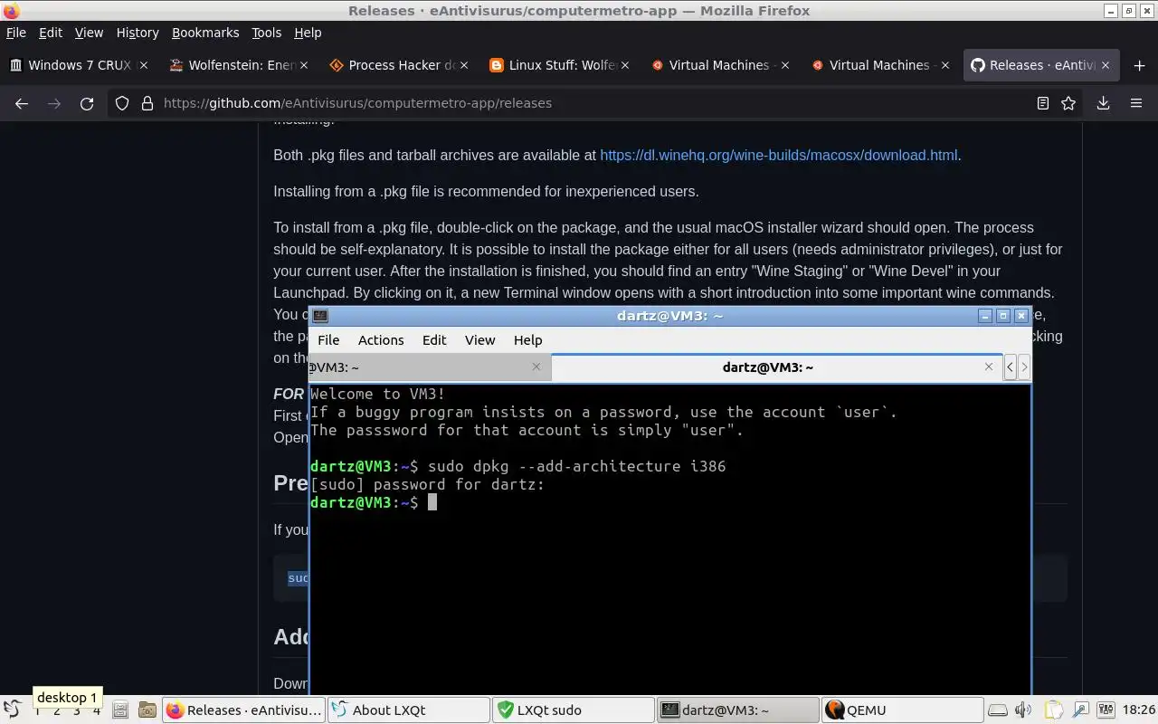The image size is (1158, 724).
Task: Close the Releases eAntivisurus tab
Action: [1106, 65]
